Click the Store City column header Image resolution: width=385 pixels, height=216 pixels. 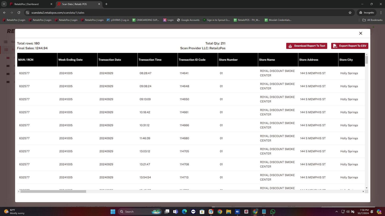[351, 60]
